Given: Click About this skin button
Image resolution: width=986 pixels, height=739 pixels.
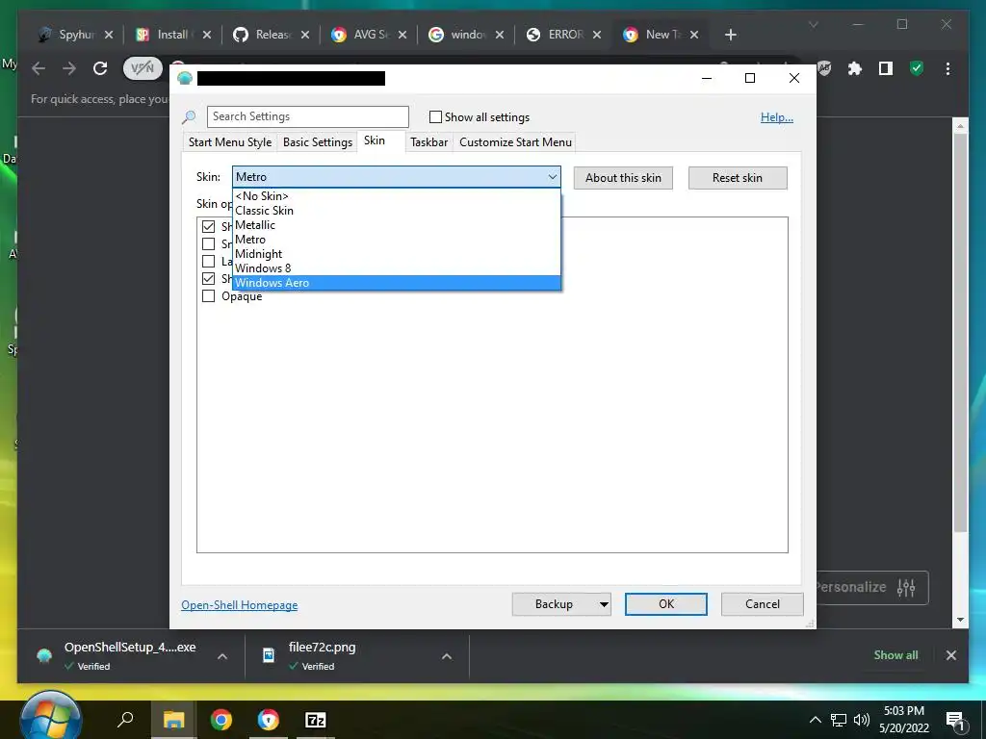Looking at the screenshot, I should tap(623, 178).
